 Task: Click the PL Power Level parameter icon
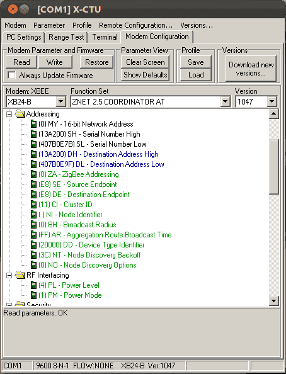(x=33, y=285)
